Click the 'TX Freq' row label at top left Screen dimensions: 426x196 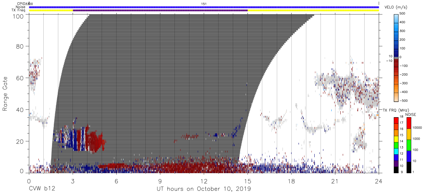pyautogui.click(x=19, y=10)
